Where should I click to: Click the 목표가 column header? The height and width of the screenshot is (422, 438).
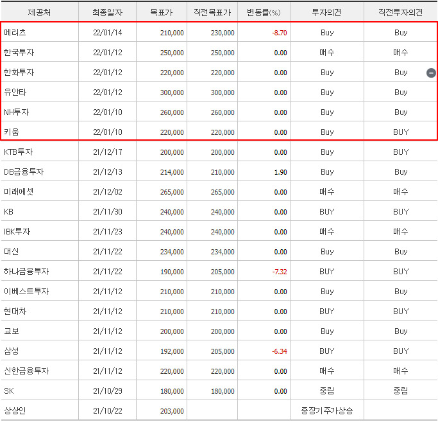coord(162,12)
